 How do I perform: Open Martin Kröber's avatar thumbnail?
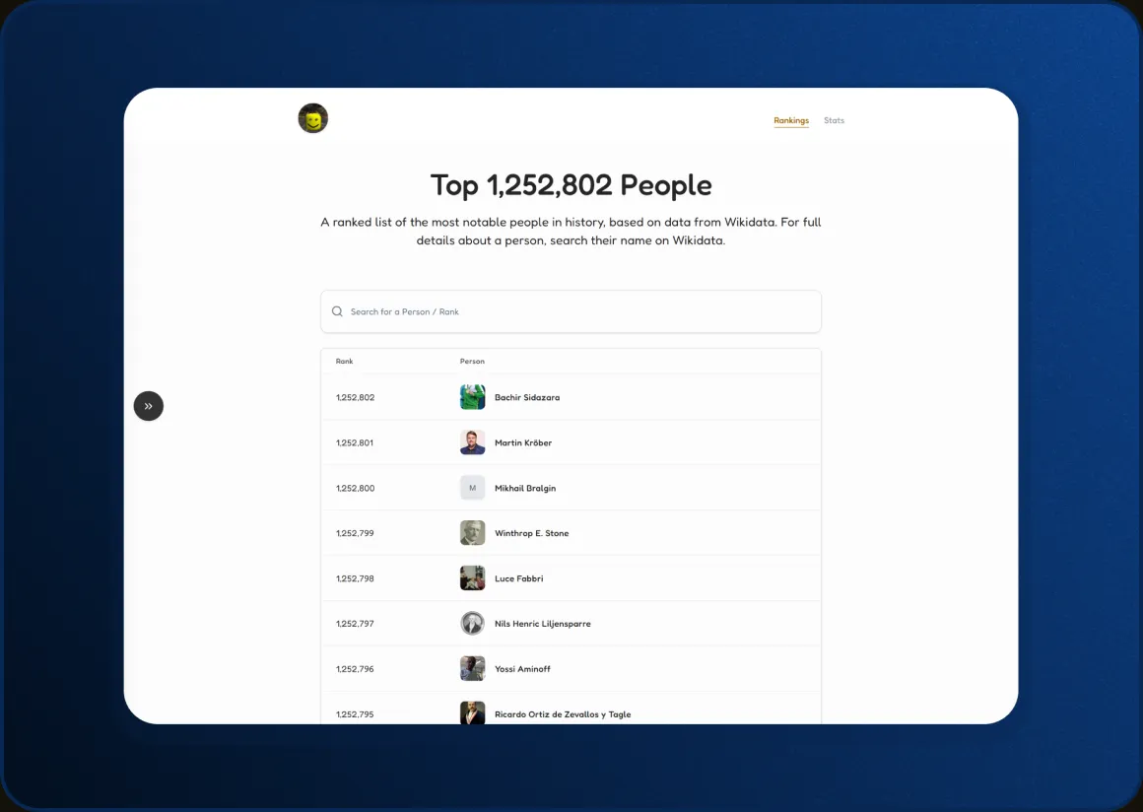coord(472,442)
